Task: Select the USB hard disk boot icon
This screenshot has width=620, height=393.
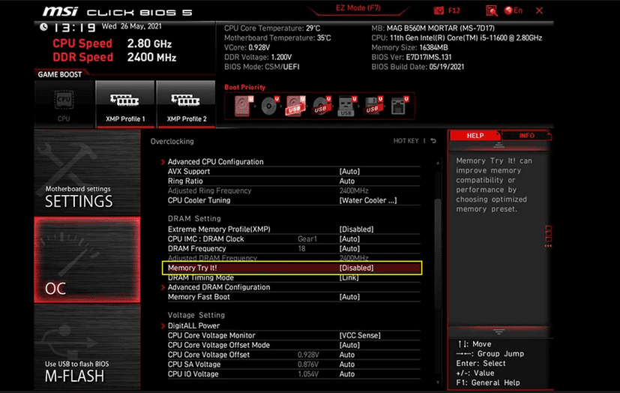Action: coord(295,106)
